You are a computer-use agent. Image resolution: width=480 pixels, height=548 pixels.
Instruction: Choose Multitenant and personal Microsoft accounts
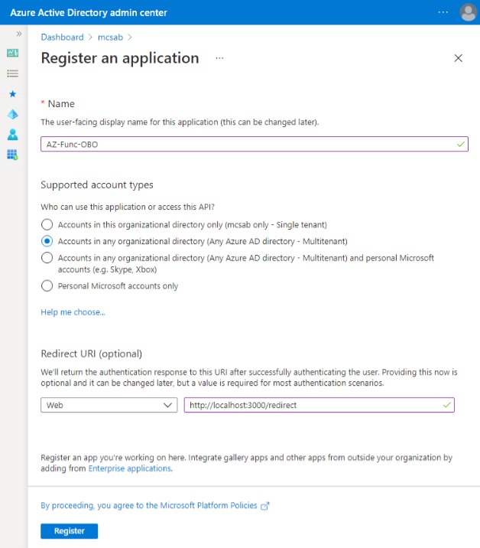pyautogui.click(x=47, y=259)
